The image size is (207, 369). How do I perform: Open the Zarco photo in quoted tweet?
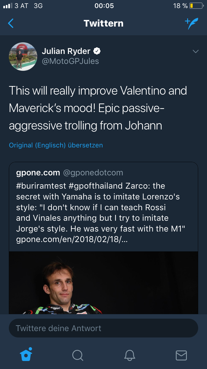tap(103, 282)
